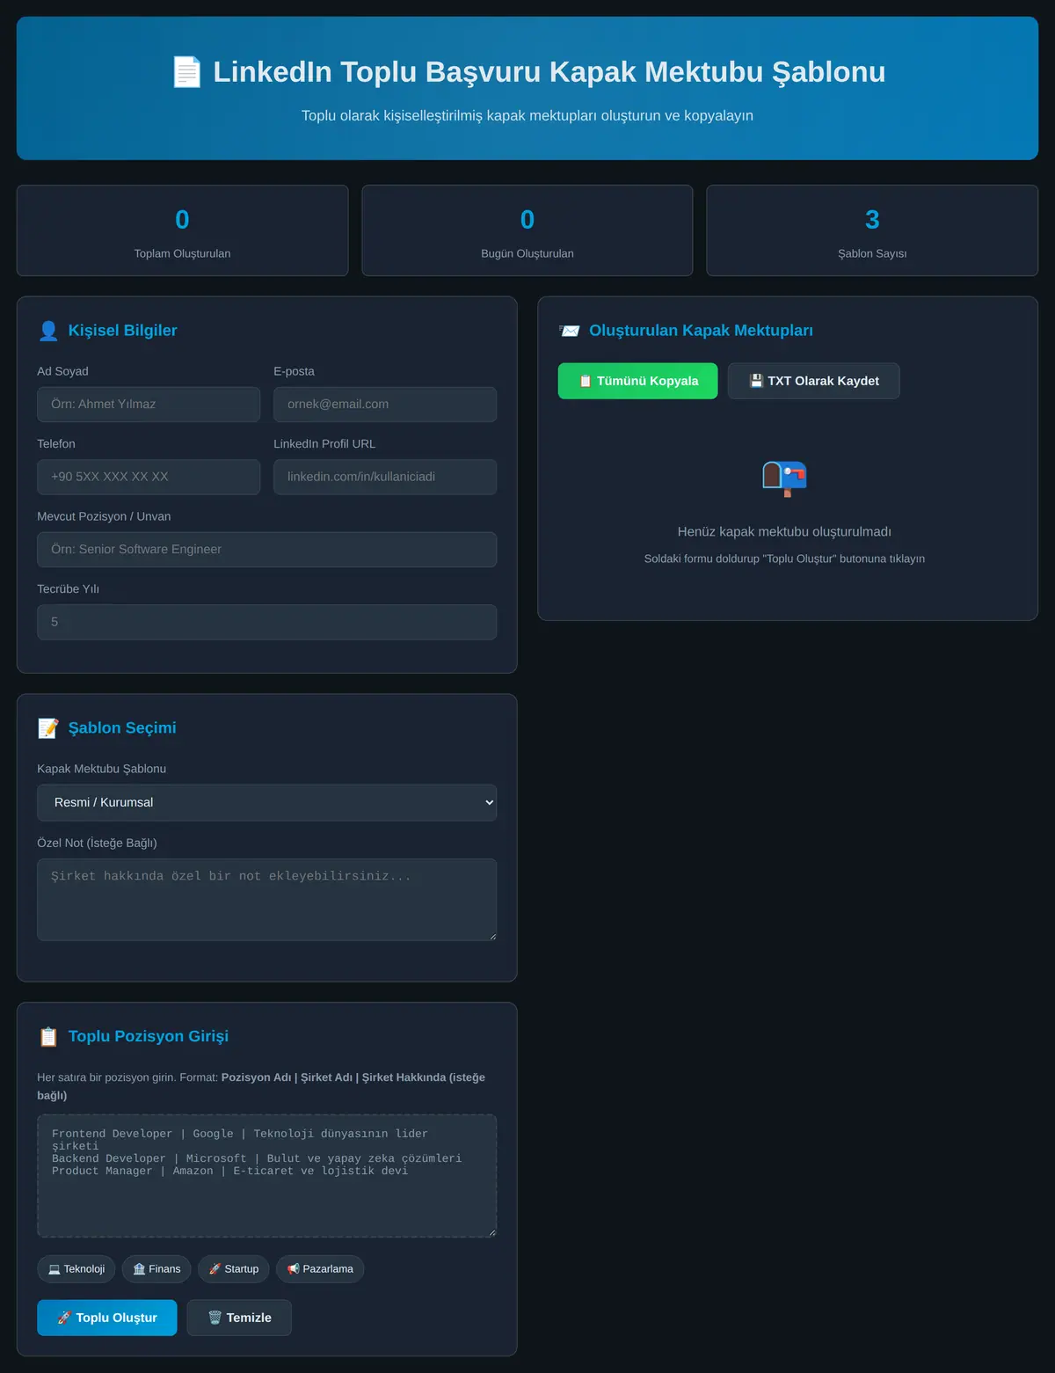The height and width of the screenshot is (1373, 1055).
Task: Save letters with TXT Olarak Kaydet
Action: pos(813,381)
